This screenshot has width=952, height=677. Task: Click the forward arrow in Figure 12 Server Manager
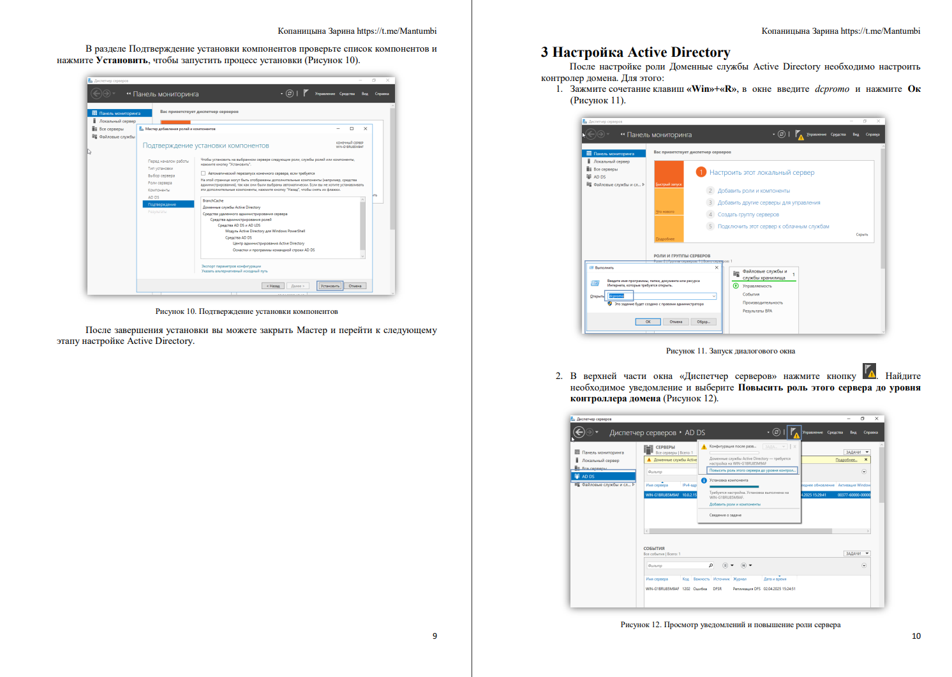(589, 432)
